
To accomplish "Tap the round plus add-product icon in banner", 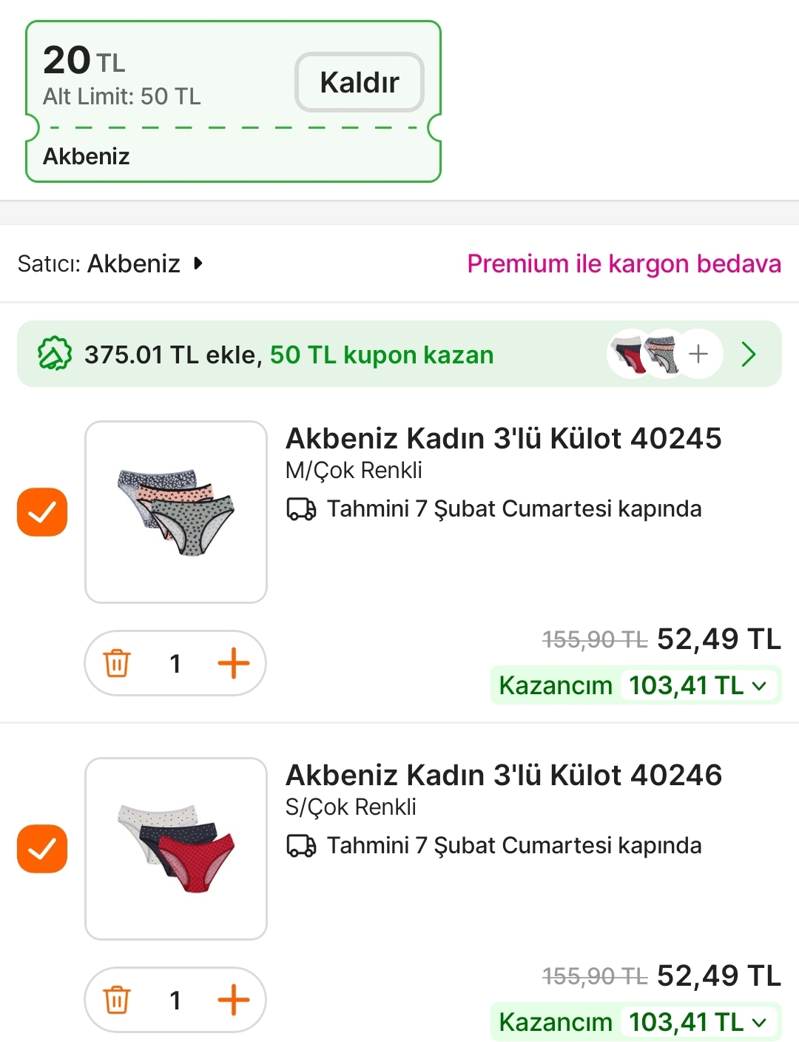I will click(x=698, y=354).
